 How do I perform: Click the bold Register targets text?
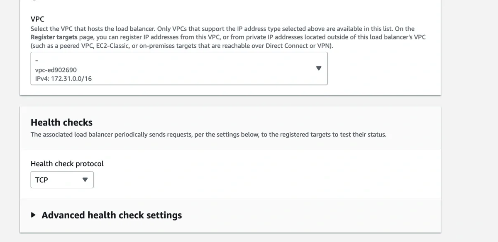[x=54, y=37]
